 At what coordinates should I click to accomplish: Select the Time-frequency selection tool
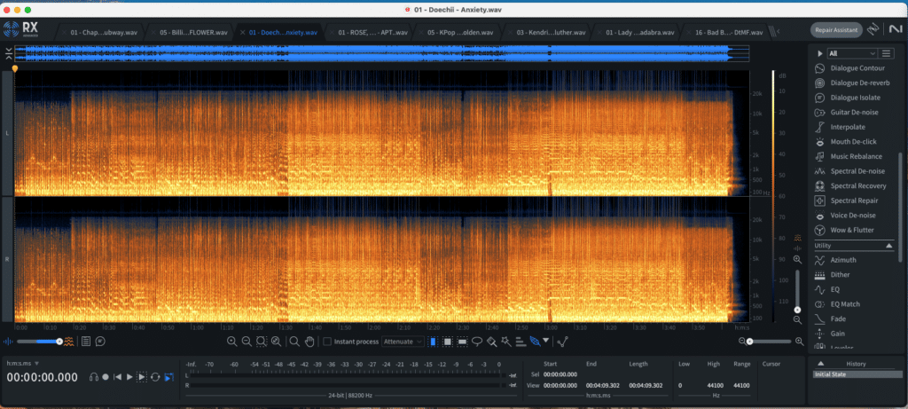pyautogui.click(x=448, y=342)
